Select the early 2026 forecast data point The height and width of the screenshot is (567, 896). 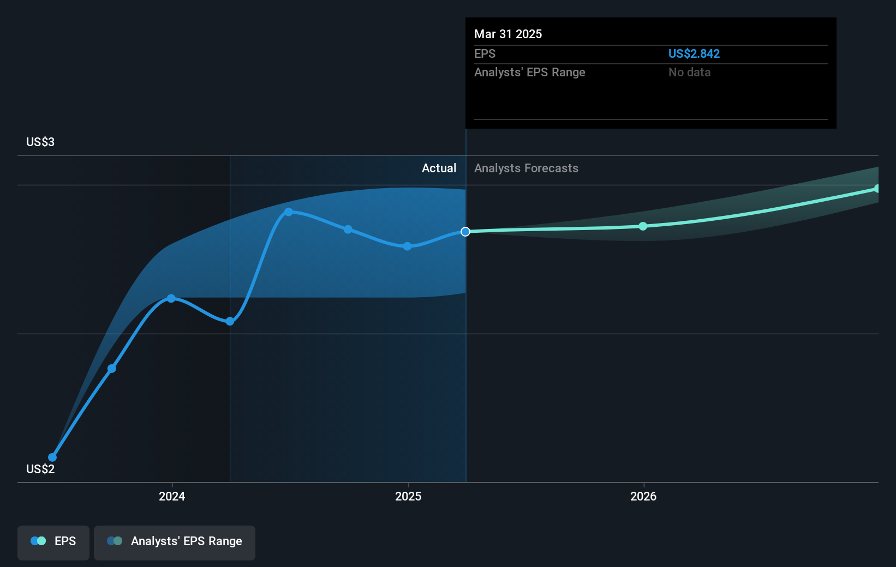pyautogui.click(x=643, y=226)
